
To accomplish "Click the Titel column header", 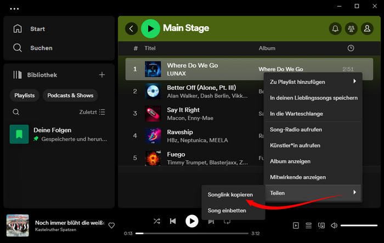I will (x=150, y=48).
